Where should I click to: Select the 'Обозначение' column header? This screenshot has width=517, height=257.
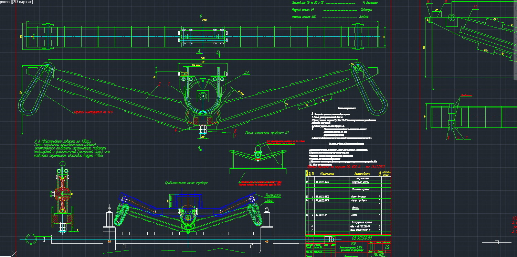[327, 174]
